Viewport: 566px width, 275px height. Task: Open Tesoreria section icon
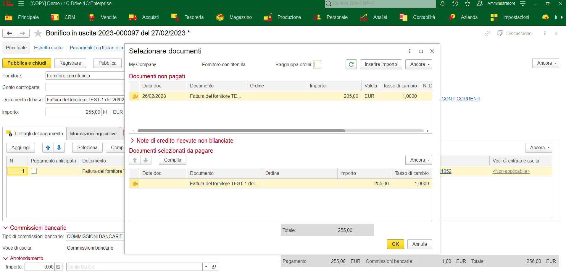click(175, 17)
